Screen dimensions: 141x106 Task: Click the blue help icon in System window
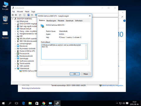click(x=124, y=21)
